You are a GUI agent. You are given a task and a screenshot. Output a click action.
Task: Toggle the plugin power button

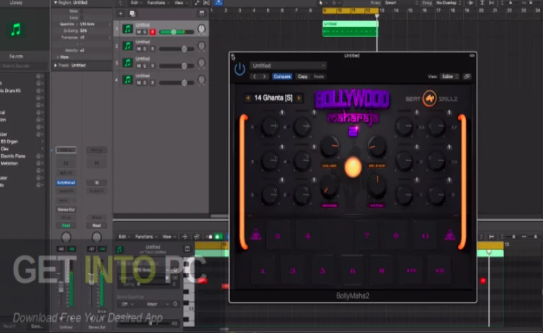239,69
